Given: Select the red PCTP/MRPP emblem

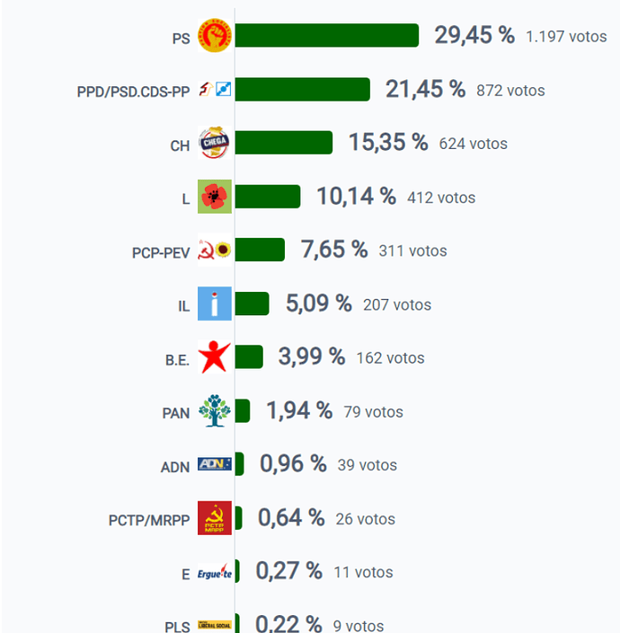Looking at the screenshot, I should tap(215, 518).
